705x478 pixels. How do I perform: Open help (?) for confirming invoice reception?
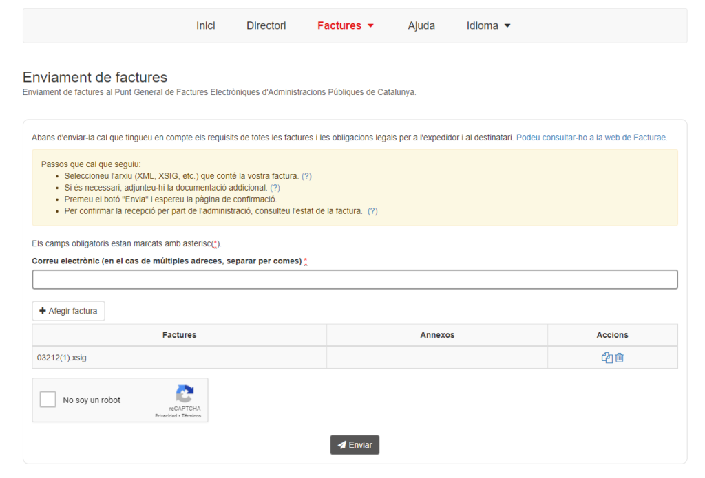coord(372,211)
